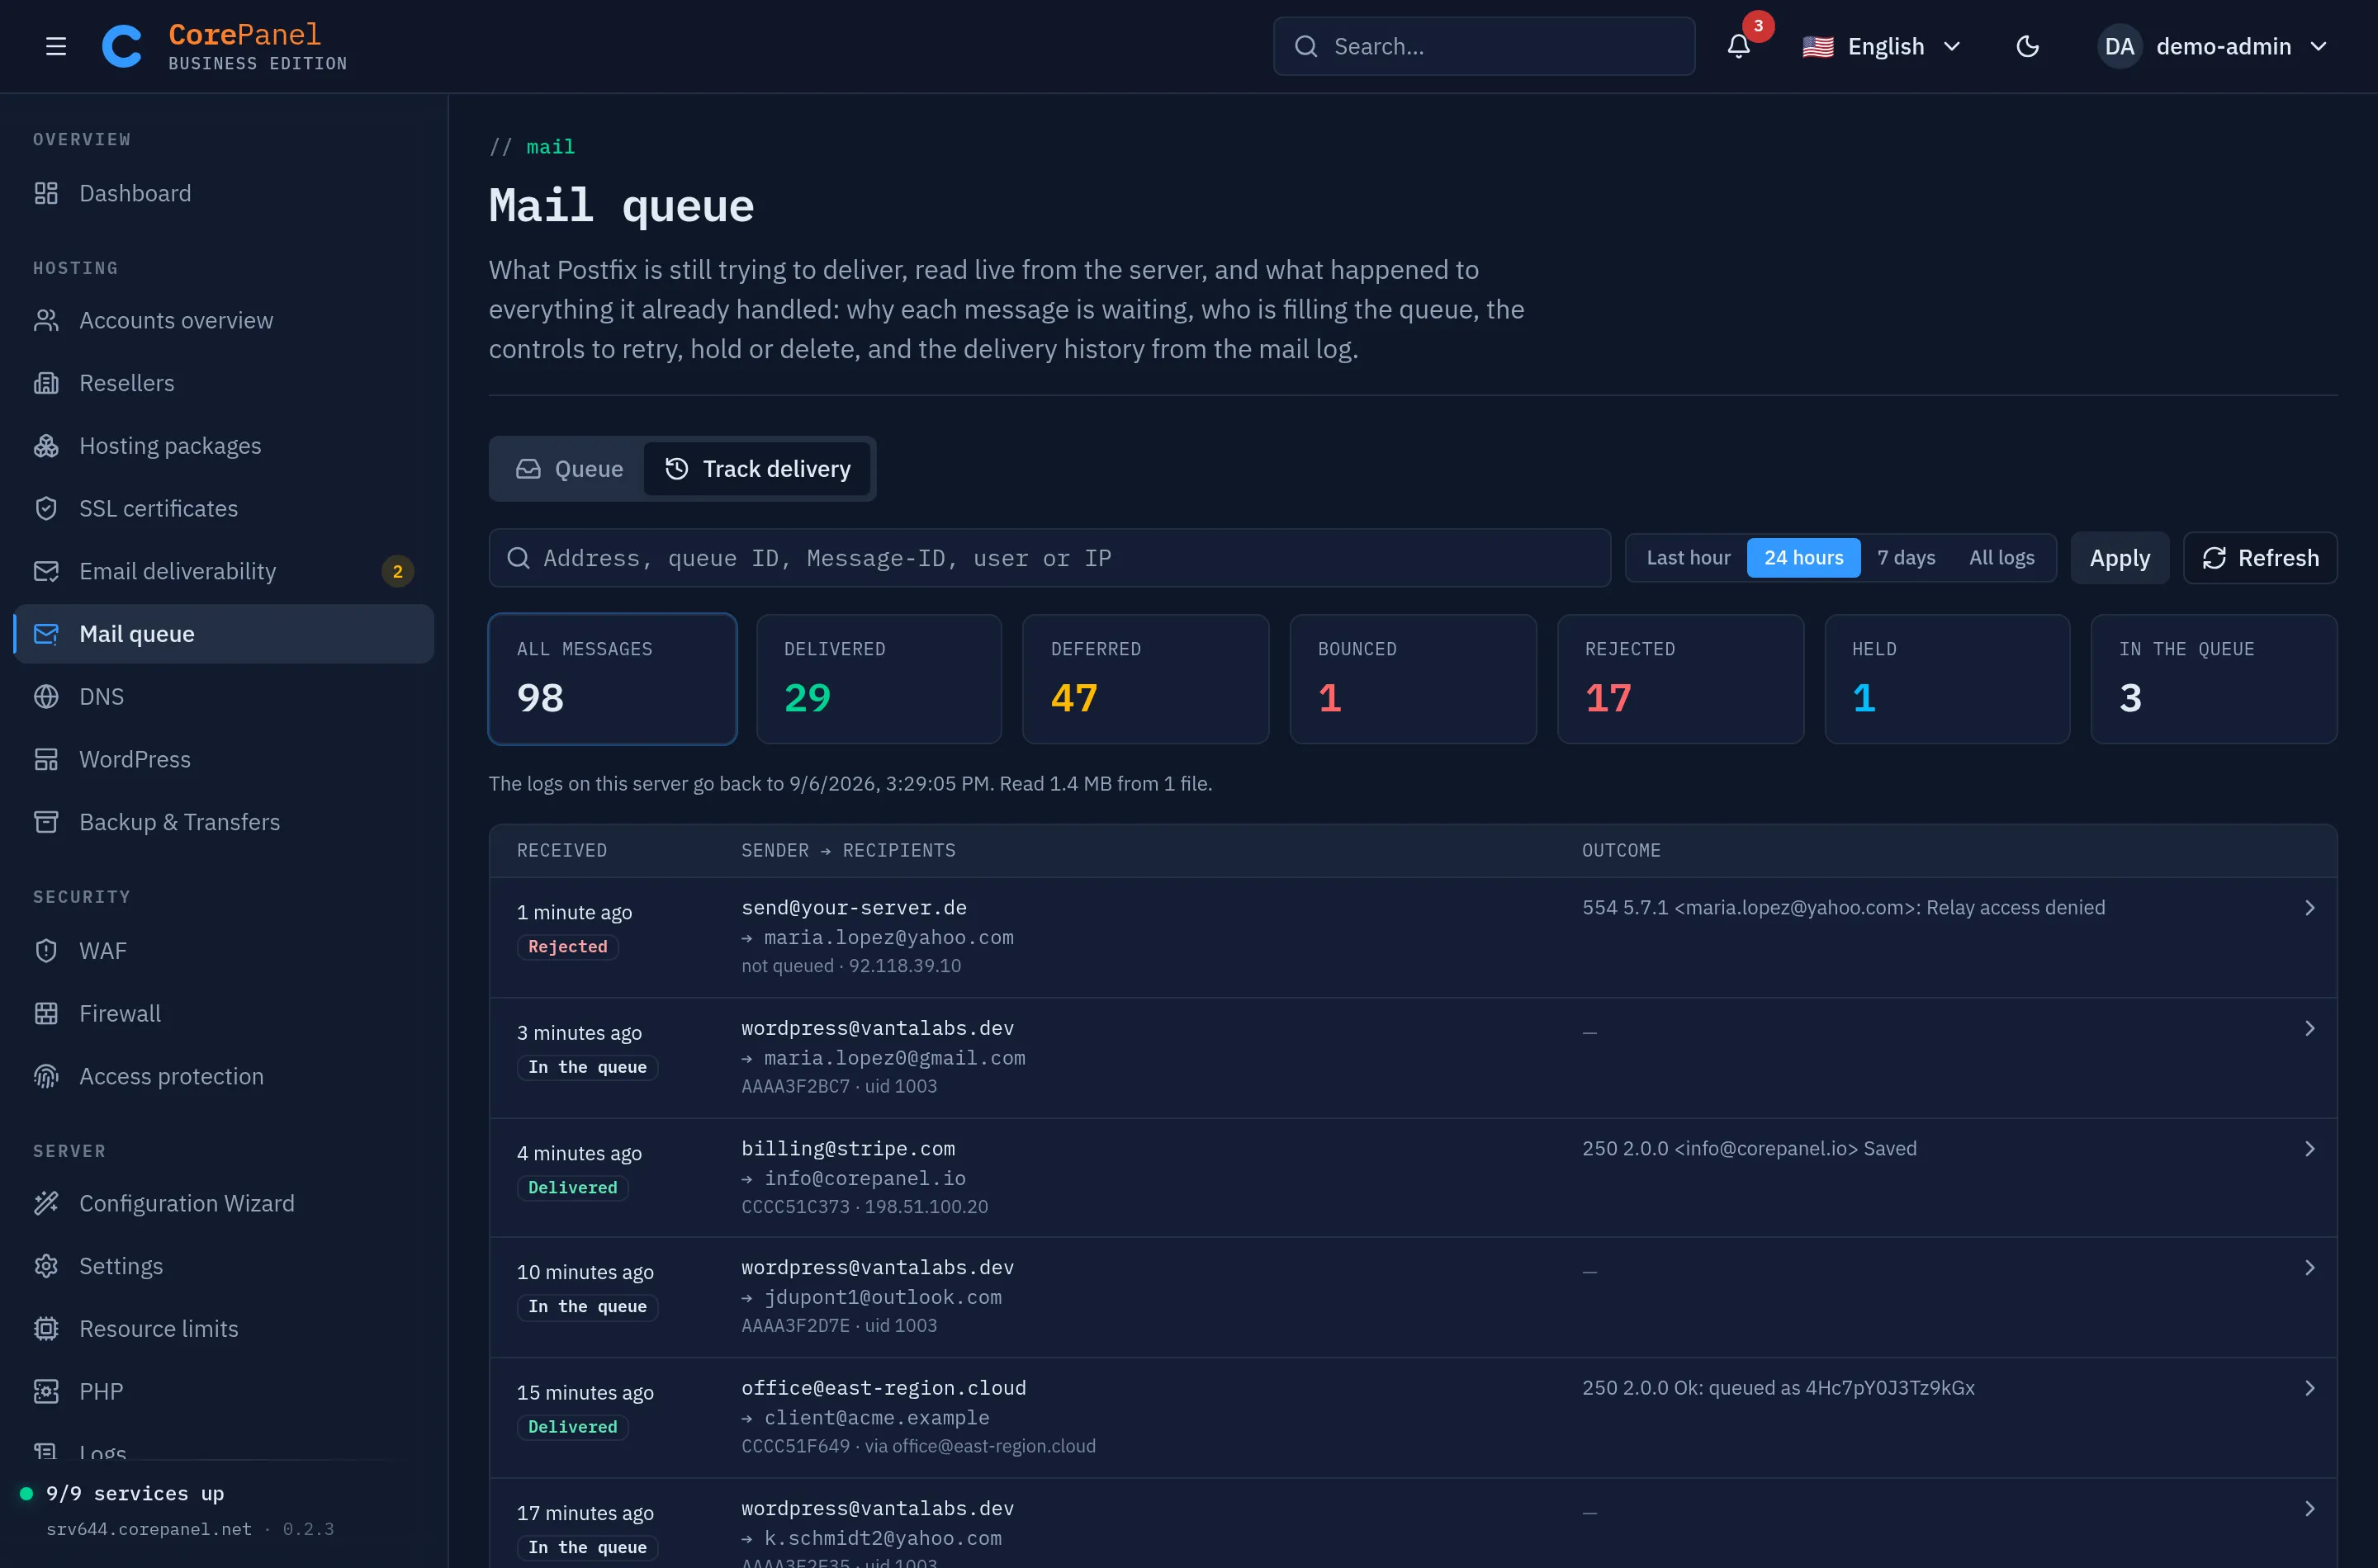Select the 7 days range

(x=1906, y=558)
